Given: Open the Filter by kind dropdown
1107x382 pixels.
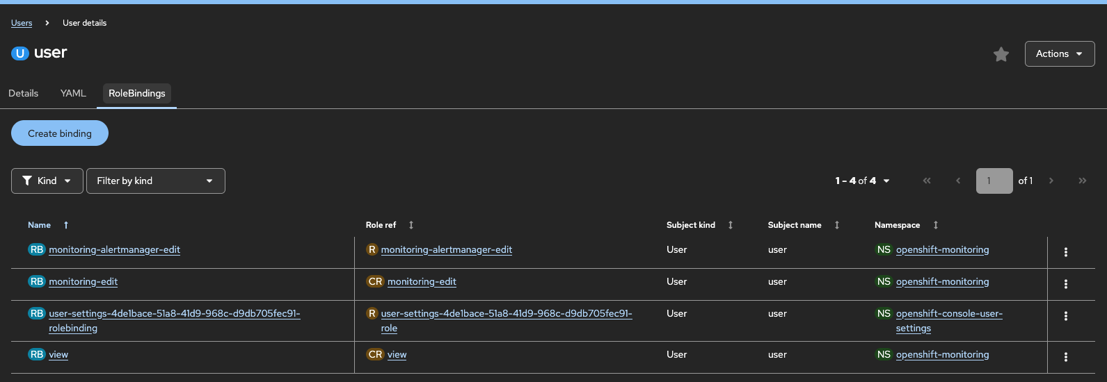Looking at the screenshot, I should (x=155, y=181).
